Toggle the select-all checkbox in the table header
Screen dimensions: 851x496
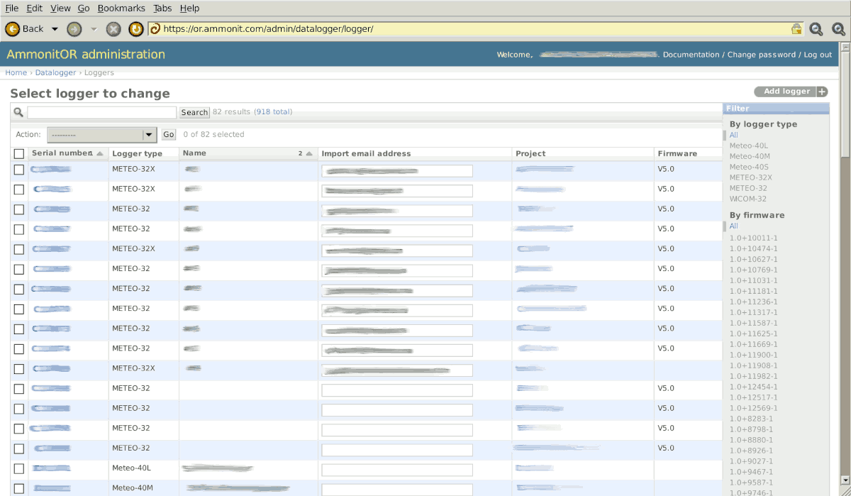18,153
